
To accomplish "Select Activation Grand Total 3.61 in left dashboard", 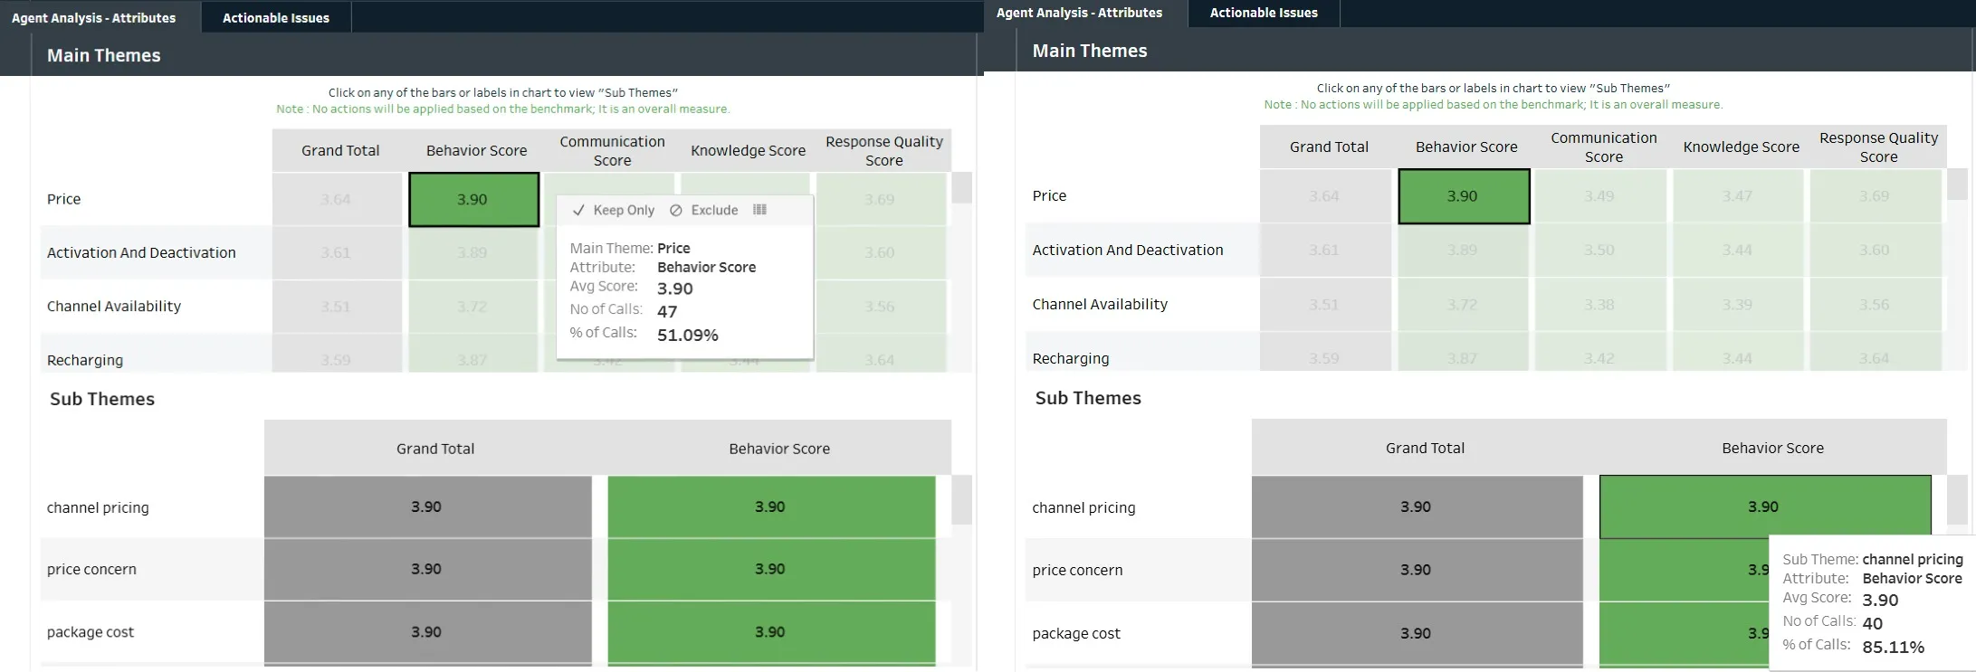I will [x=337, y=253].
